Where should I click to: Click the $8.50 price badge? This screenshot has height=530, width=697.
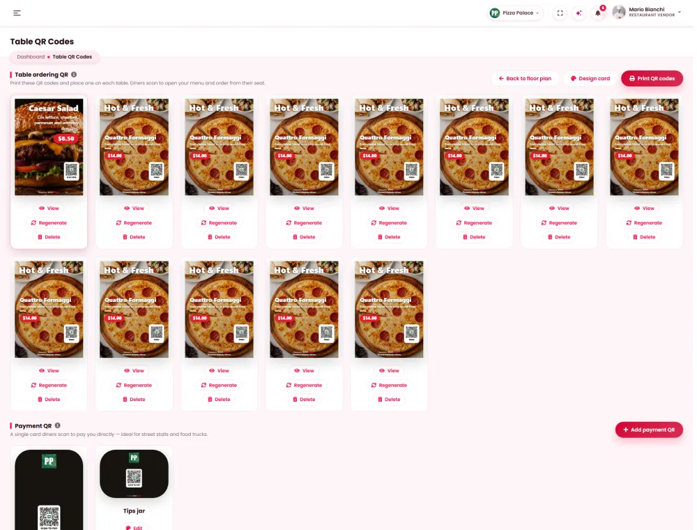(x=66, y=139)
